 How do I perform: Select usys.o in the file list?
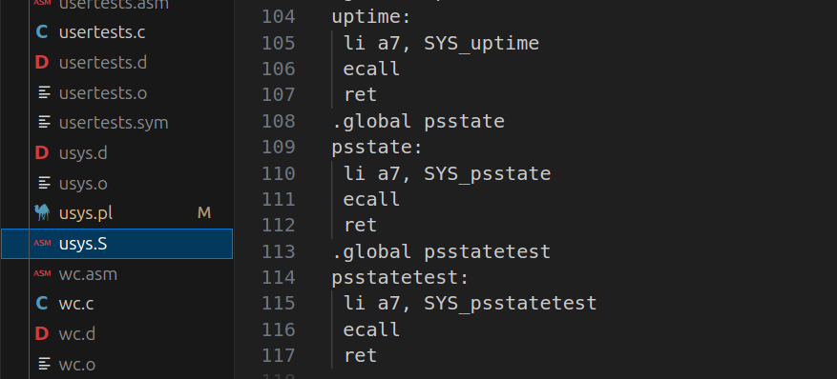point(83,184)
